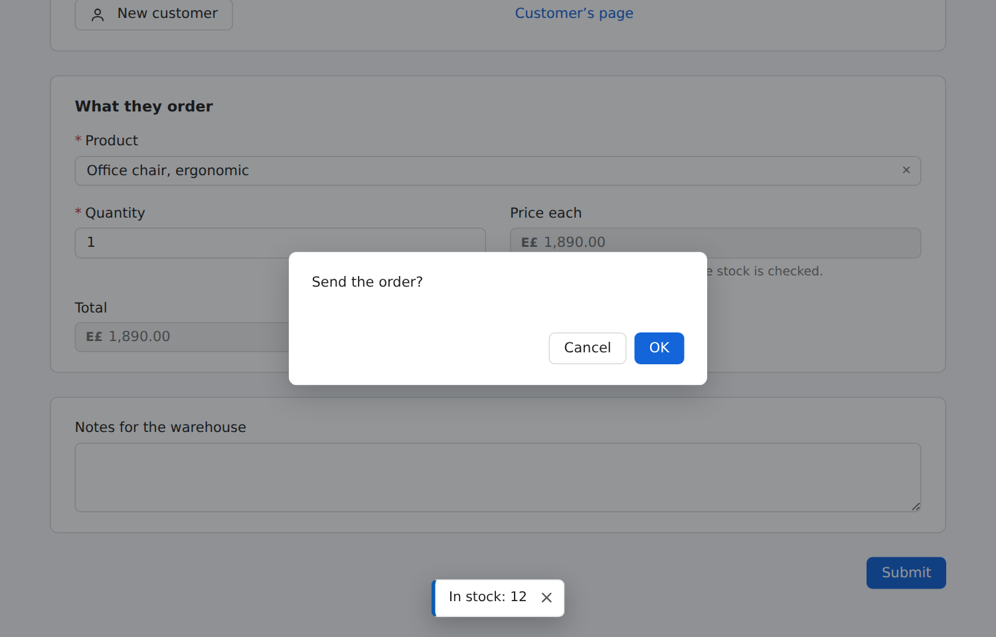Click the 'In stock: 12' message
996x637 pixels.
pyautogui.click(x=487, y=597)
